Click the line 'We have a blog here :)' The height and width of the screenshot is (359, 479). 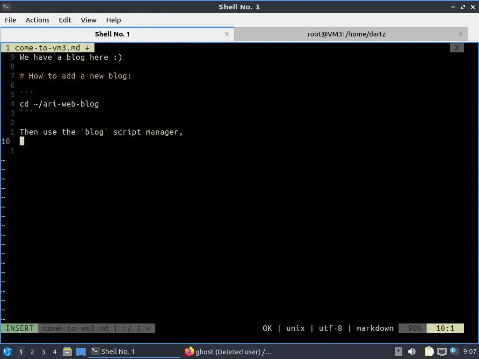point(71,57)
